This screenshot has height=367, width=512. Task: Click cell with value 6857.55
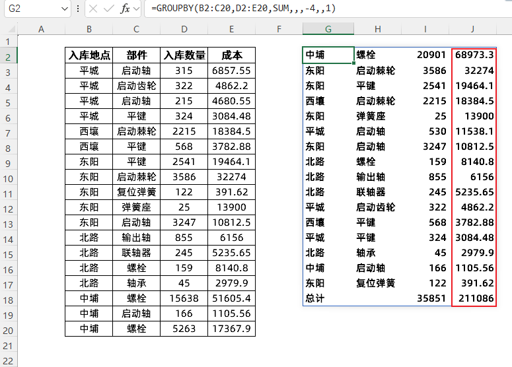[231, 71]
